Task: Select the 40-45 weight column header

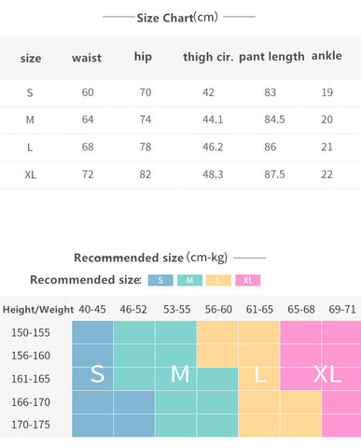Action: tap(92, 309)
